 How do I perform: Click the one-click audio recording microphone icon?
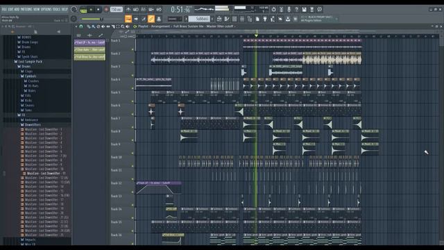coord(289,9)
